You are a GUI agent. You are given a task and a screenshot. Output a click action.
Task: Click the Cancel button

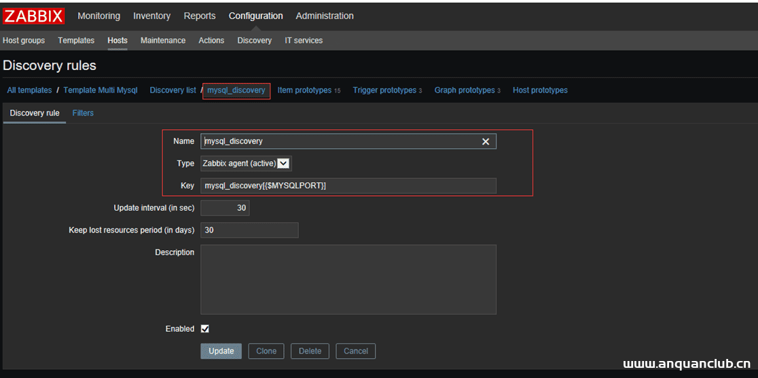click(x=356, y=351)
